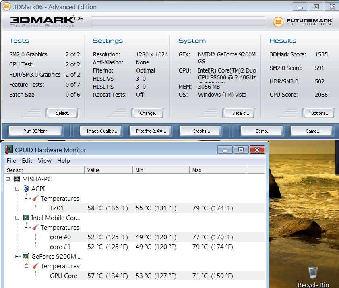
Task: Click the HDR/SM3.0 score value 502
Action: (319, 81)
